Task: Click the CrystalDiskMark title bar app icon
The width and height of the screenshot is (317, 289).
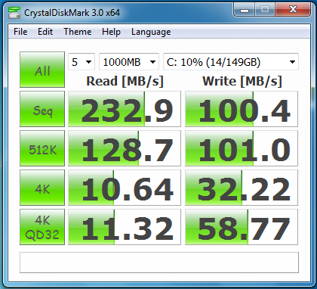Action: tap(14, 12)
